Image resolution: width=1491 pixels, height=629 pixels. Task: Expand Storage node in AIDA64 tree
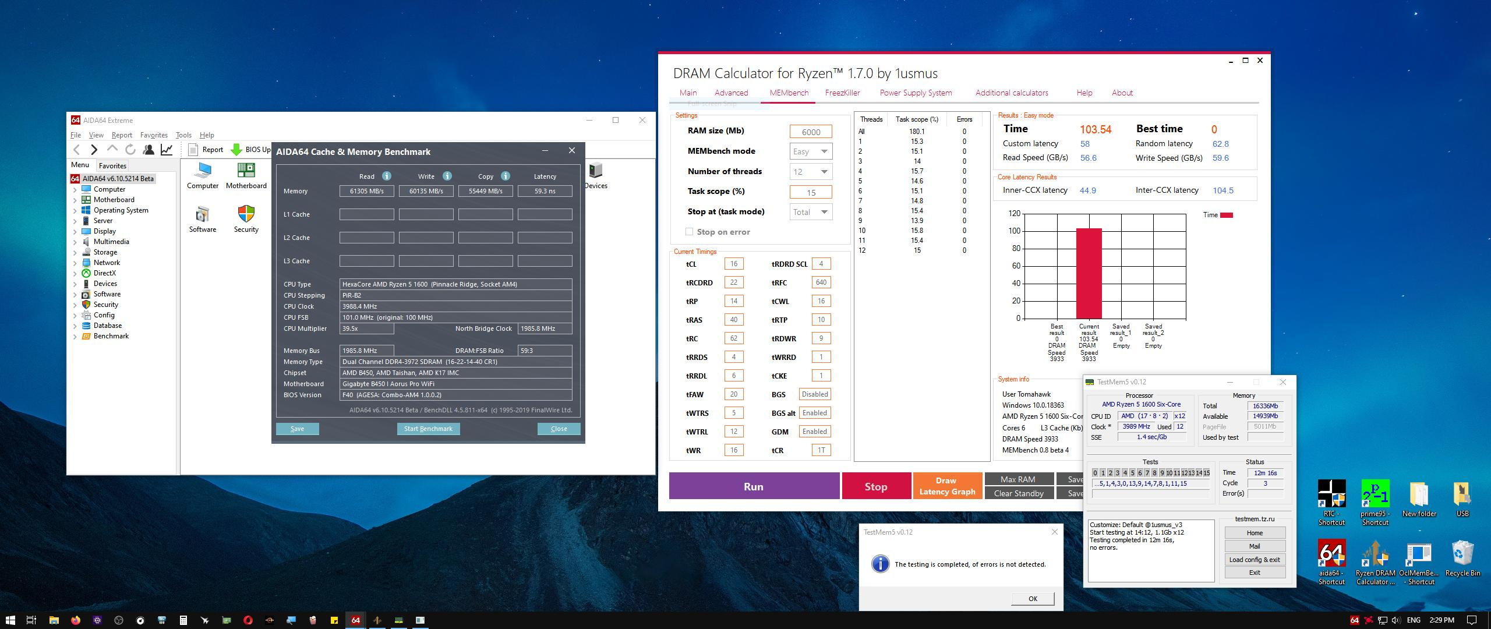(75, 253)
